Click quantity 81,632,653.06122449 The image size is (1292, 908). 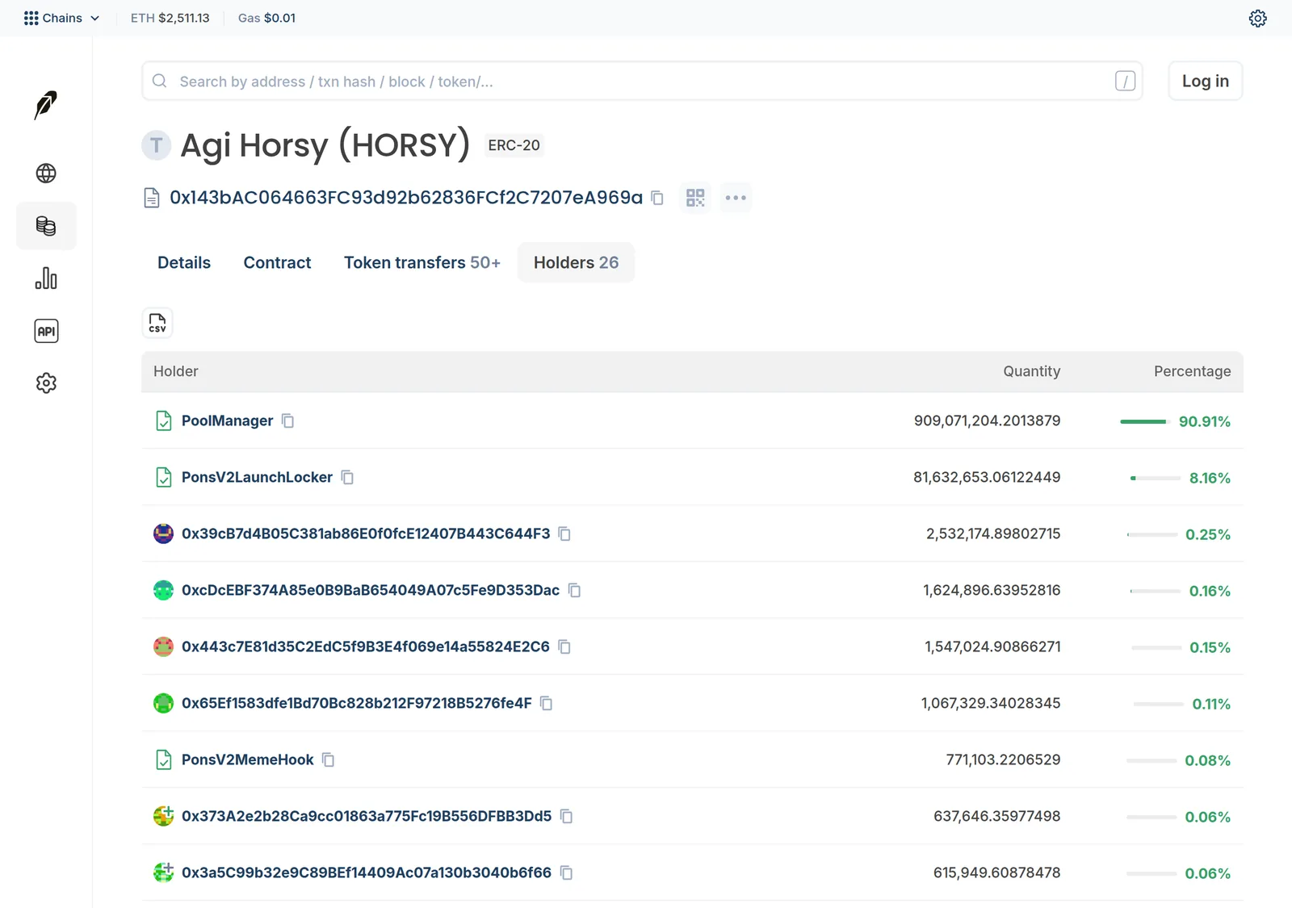tap(987, 477)
